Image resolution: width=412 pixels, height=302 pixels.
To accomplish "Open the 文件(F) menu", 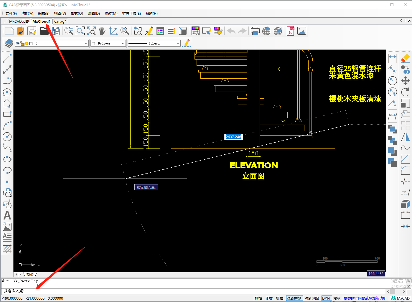I will pyautogui.click(x=11, y=14).
